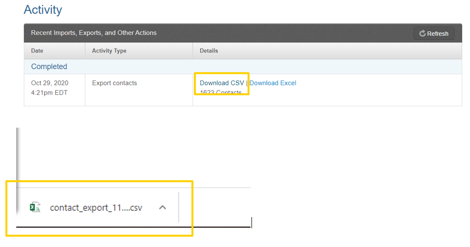This screenshot has height=247, width=470.
Task: Click the green Excel file icon in download bar
Action: (35, 207)
